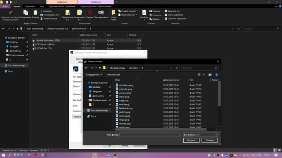Open the Easy access (Простой доступ) dropdown
Viewport: 282px width, 158px height.
click(x=127, y=15)
